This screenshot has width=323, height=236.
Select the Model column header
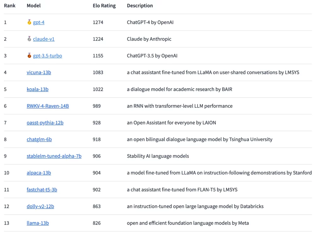tap(34, 6)
